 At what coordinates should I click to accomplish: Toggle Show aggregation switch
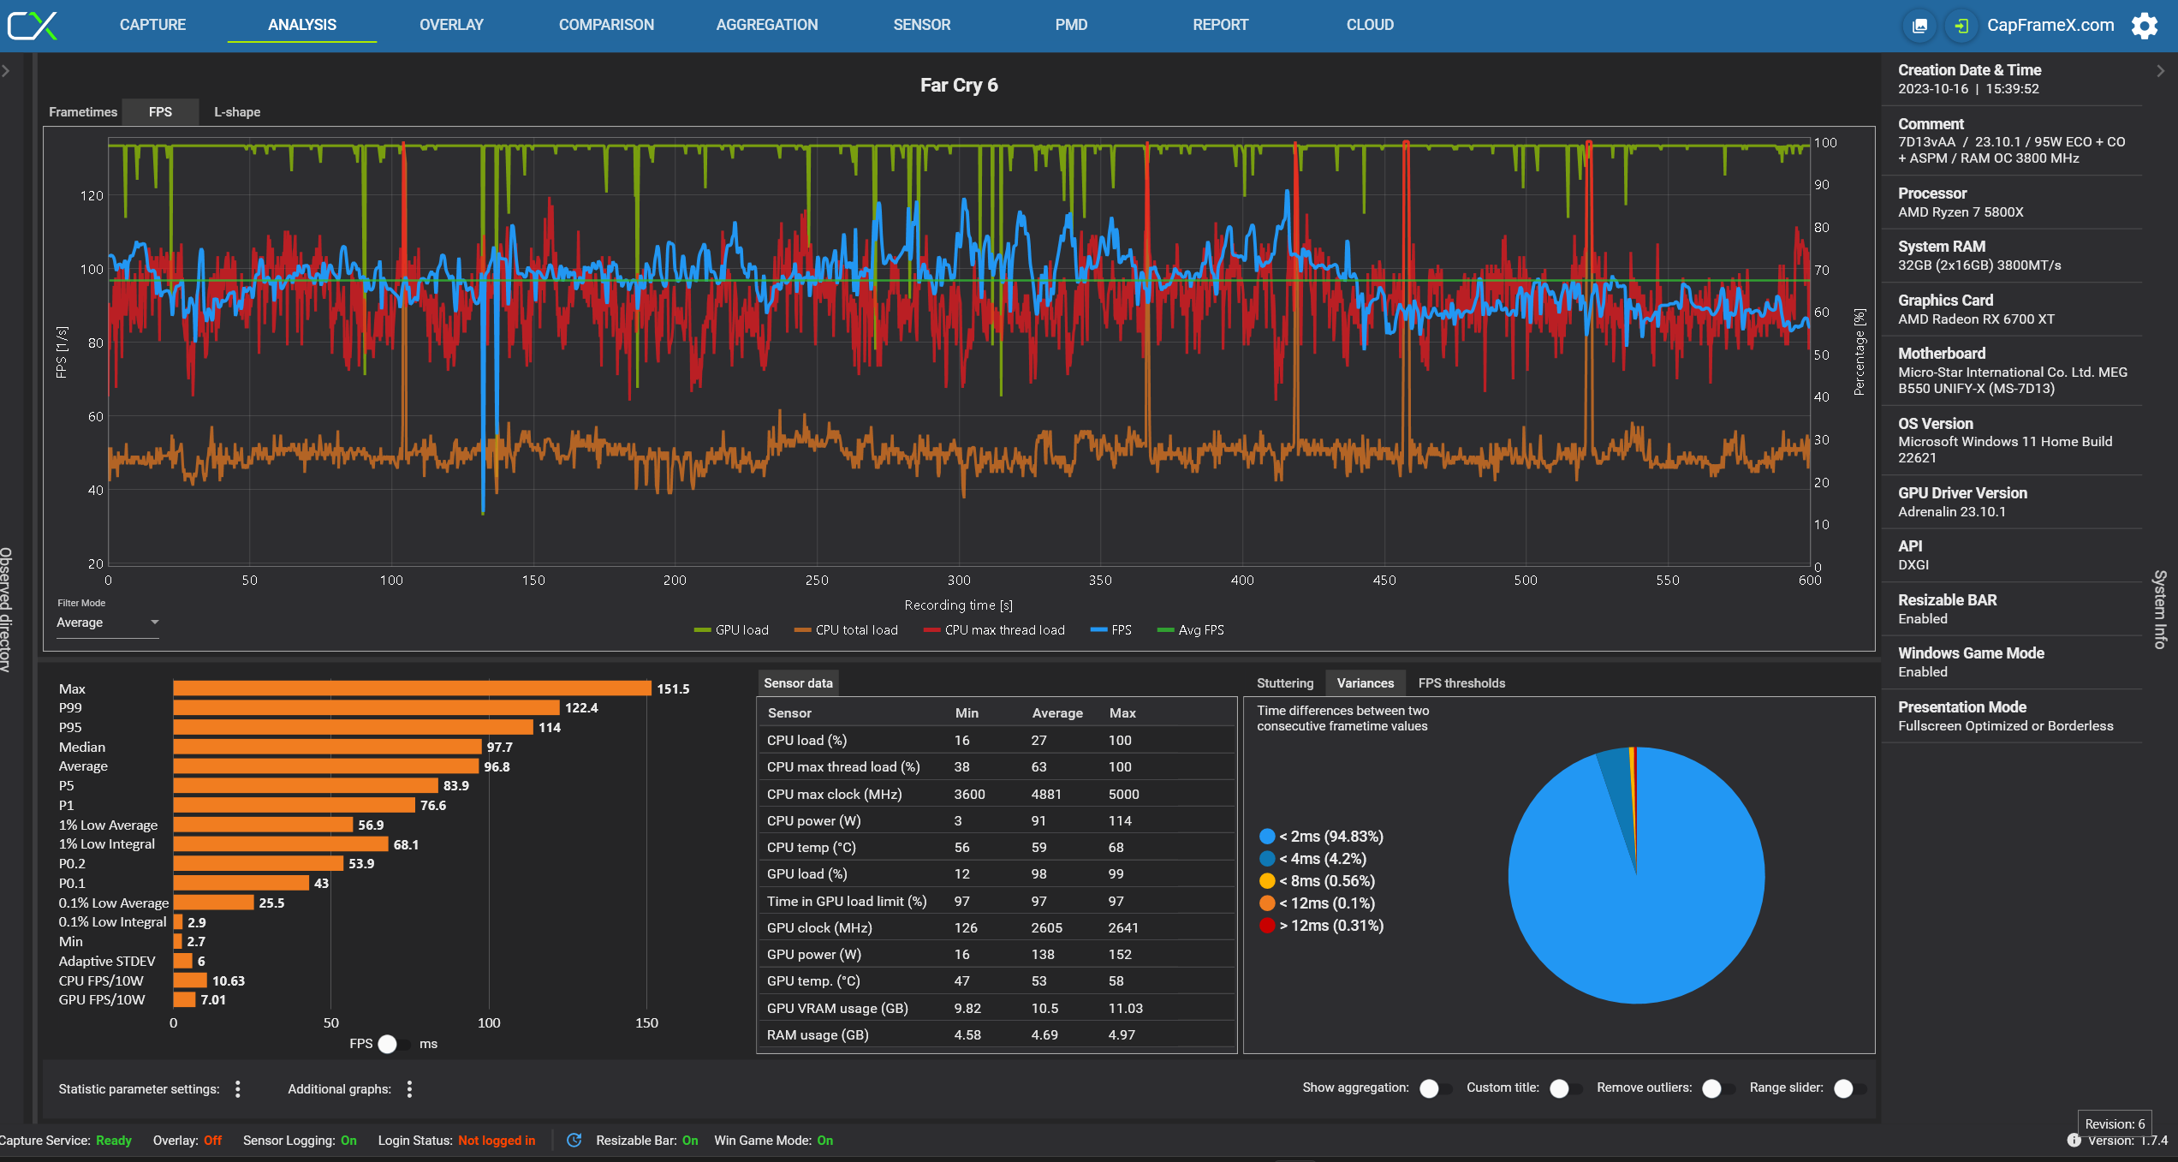point(1434,1088)
